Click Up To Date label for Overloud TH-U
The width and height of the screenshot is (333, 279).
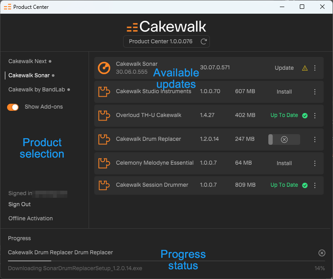point(284,115)
